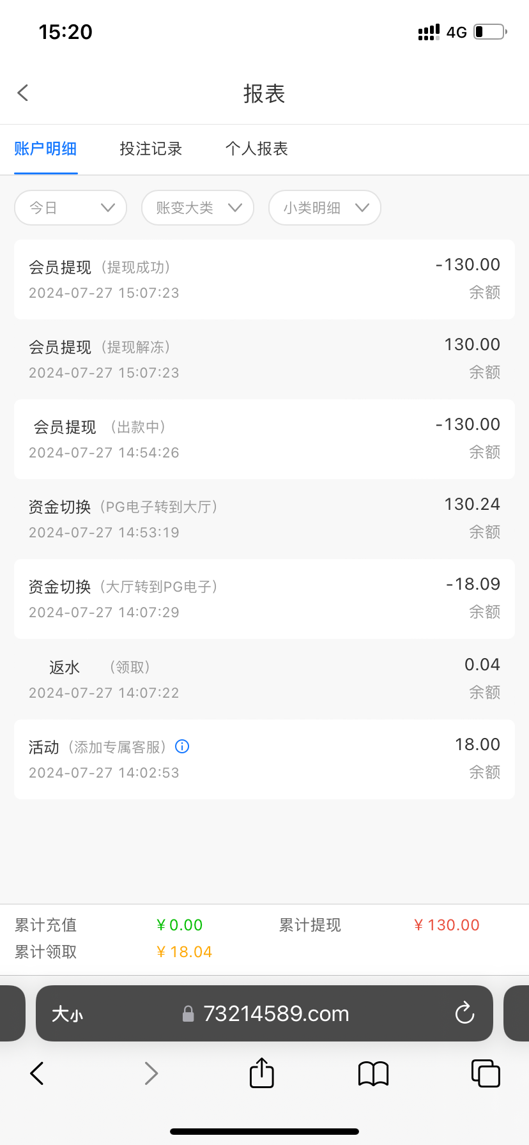The width and height of the screenshot is (529, 1145).
Task: Open the 会员提现 提现成功 record
Action: (x=264, y=279)
